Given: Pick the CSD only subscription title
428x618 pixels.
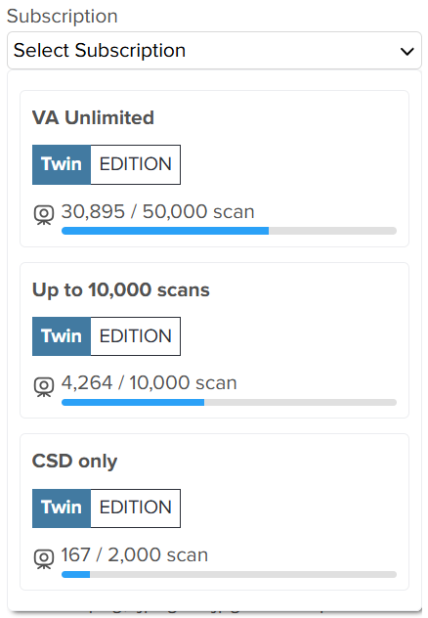Looking at the screenshot, I should point(74,462).
